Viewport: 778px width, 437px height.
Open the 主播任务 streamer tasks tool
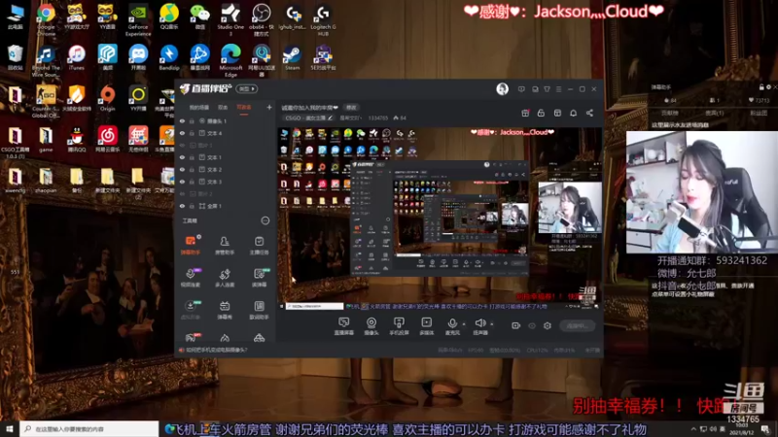point(259,246)
